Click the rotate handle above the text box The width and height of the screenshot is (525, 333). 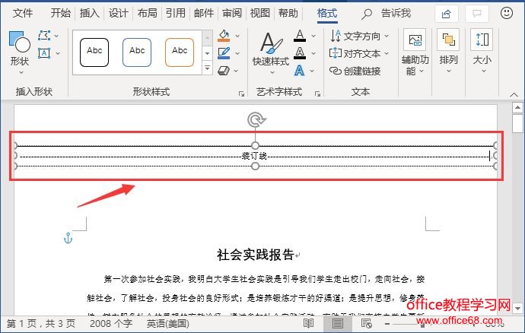pos(256,119)
